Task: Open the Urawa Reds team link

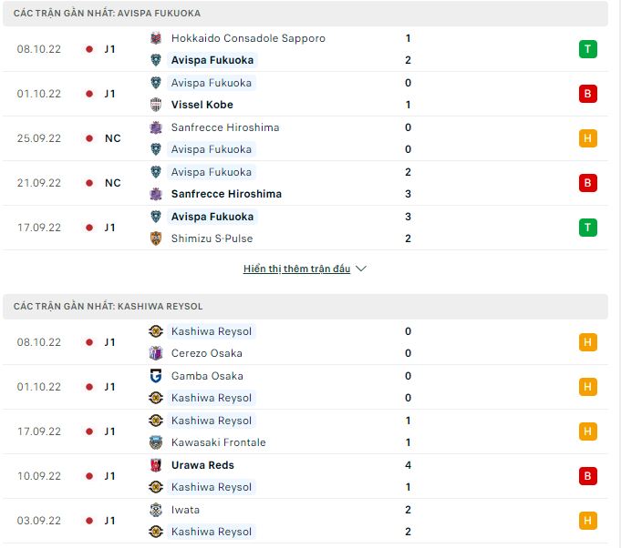Action: 202,465
